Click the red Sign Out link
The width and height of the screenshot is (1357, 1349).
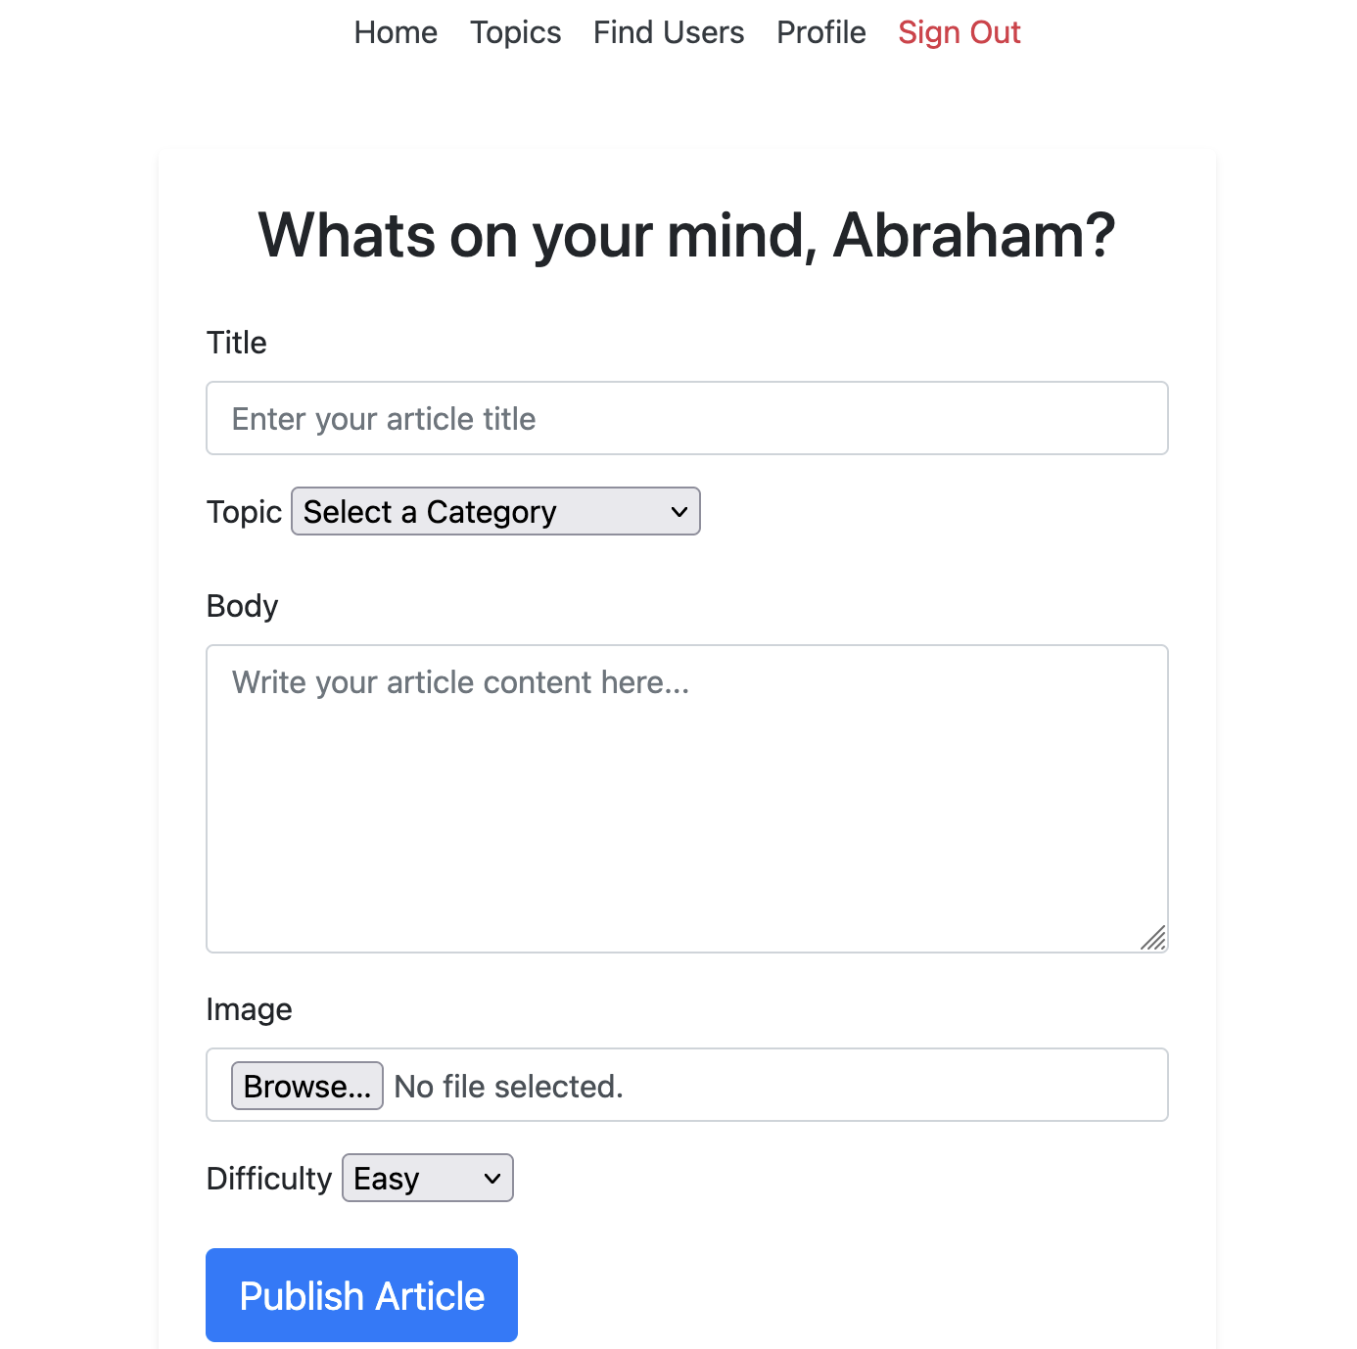tap(959, 32)
